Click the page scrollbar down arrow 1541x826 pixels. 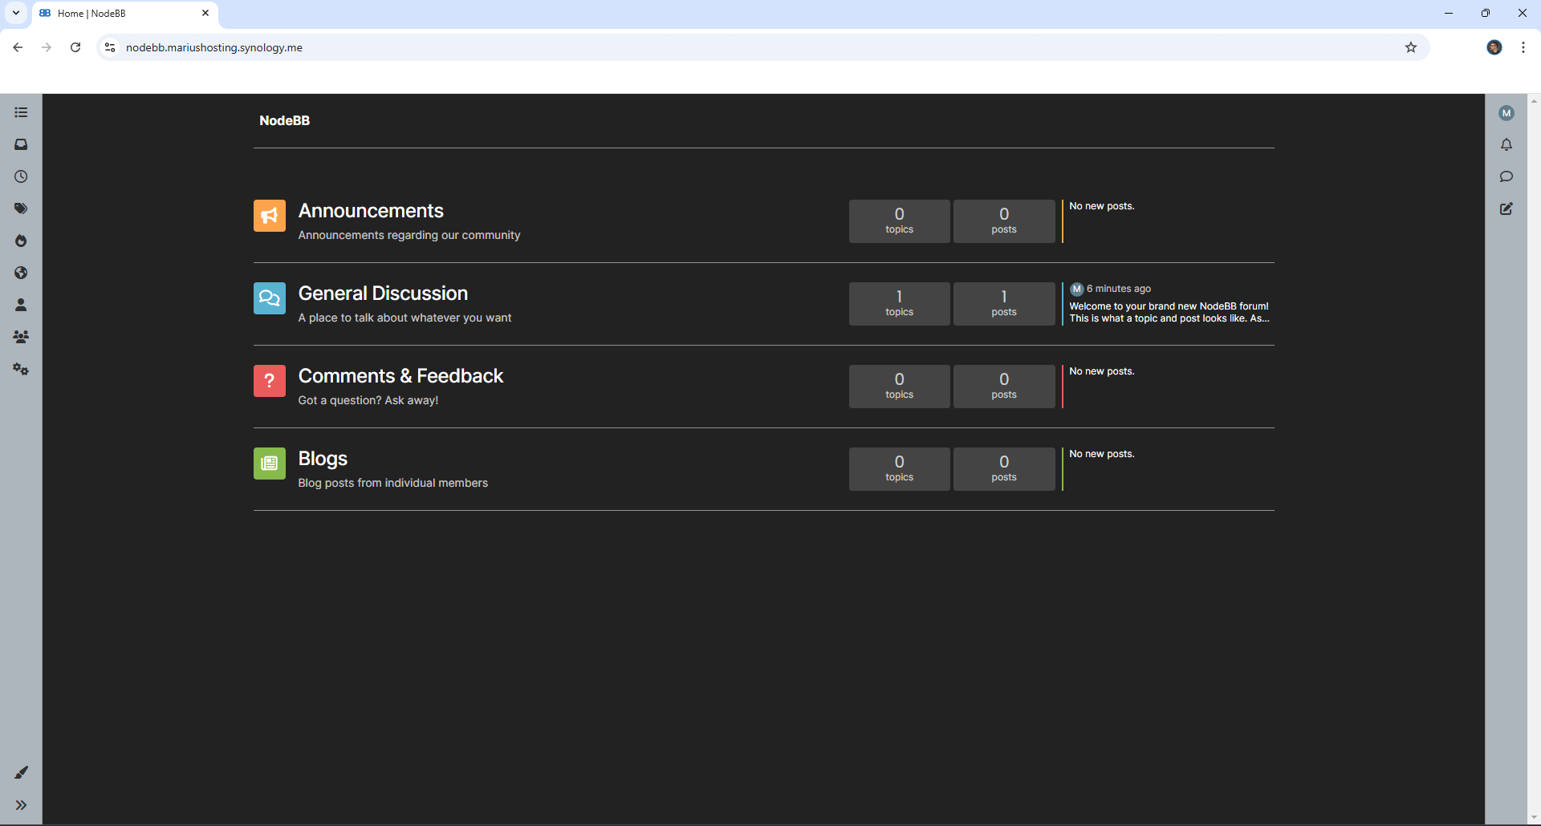pos(1534,818)
